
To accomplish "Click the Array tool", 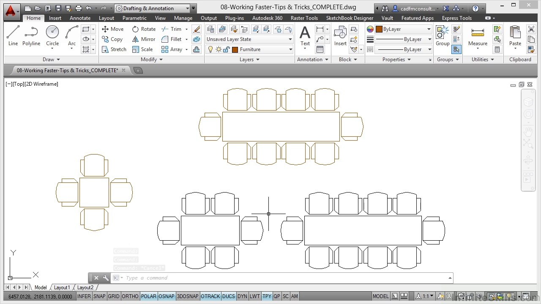I will [172, 49].
